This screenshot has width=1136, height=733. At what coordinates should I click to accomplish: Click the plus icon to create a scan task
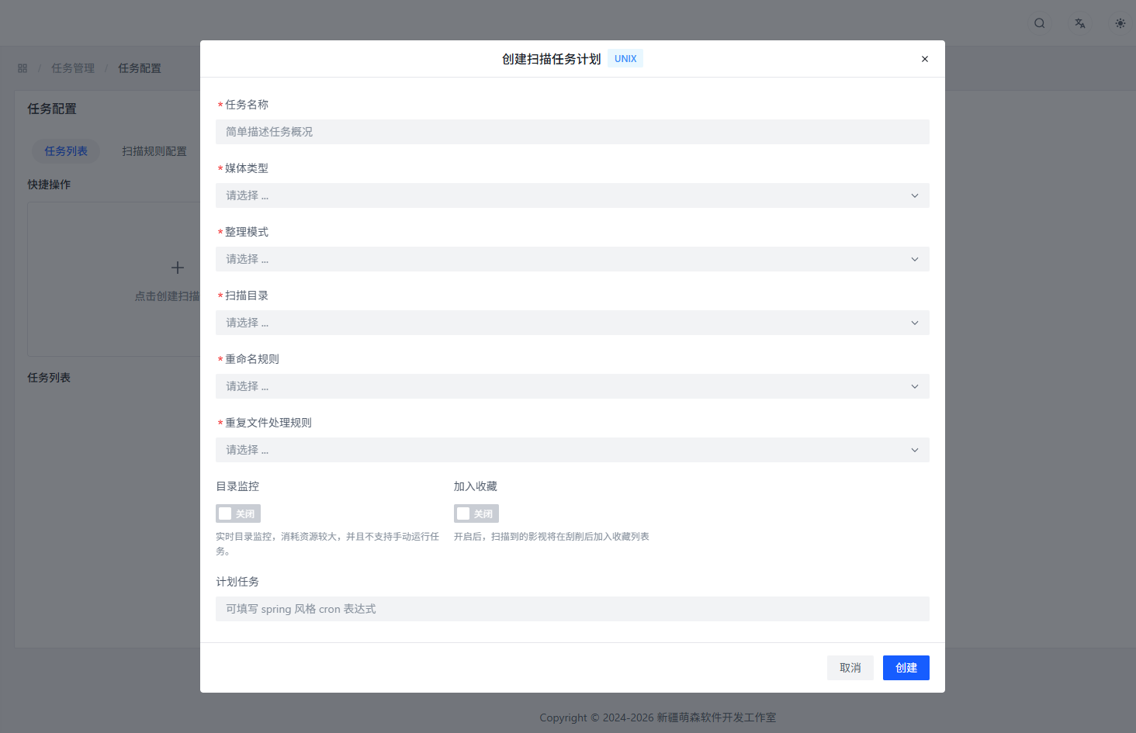[177, 268]
